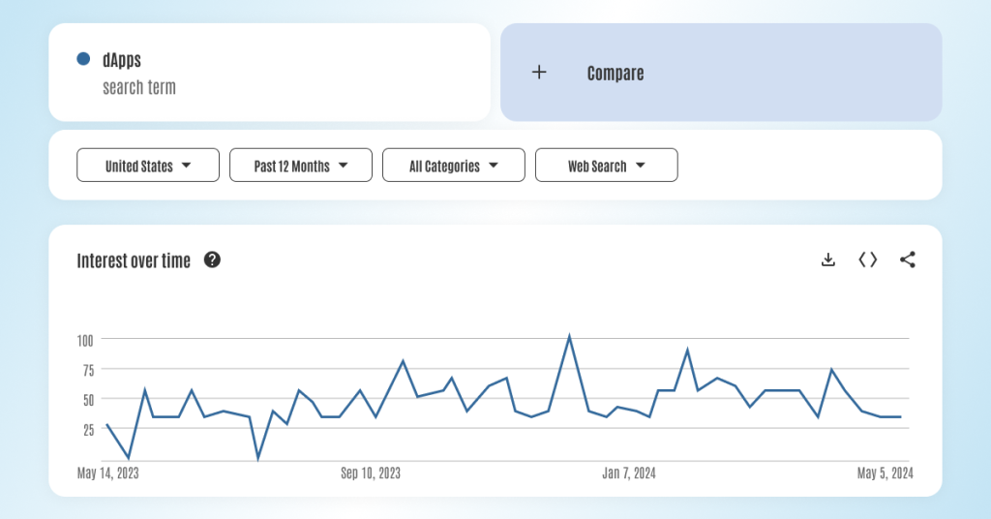Click the embed code icon

(868, 259)
